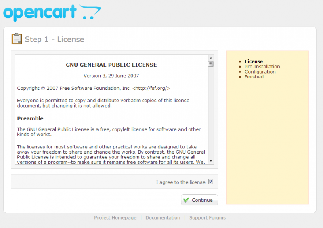
Task: Click the 'GNU GENERAL PUBLIC LICENSE' title
Action: click(x=111, y=65)
